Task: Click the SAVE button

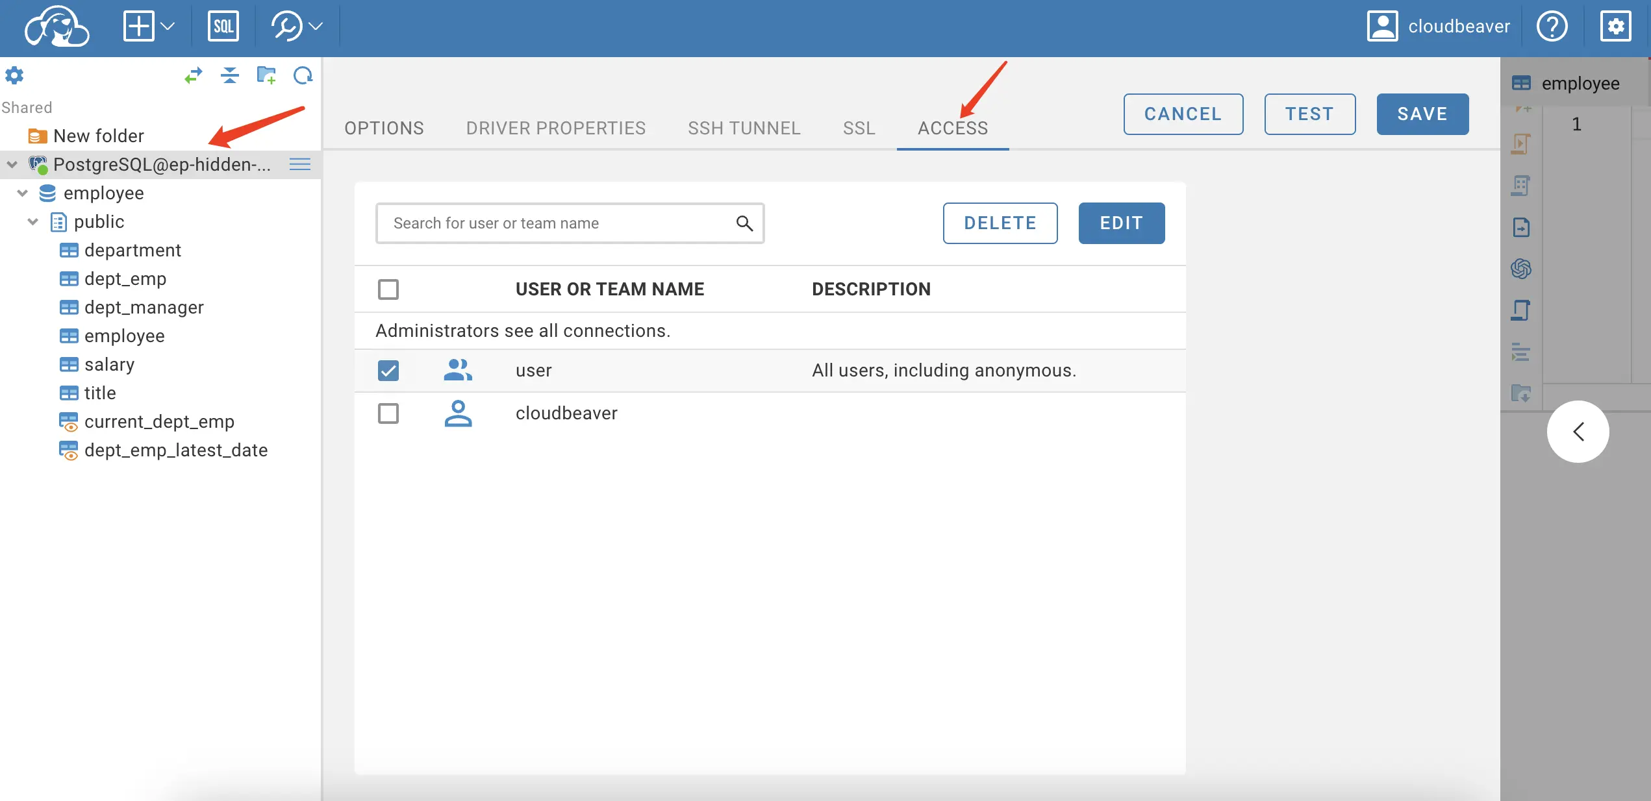Action: 1422,114
